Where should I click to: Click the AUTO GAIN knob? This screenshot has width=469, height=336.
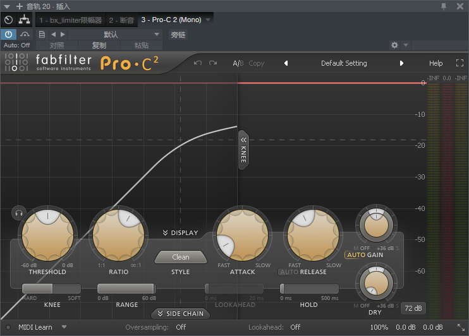tap(376, 225)
